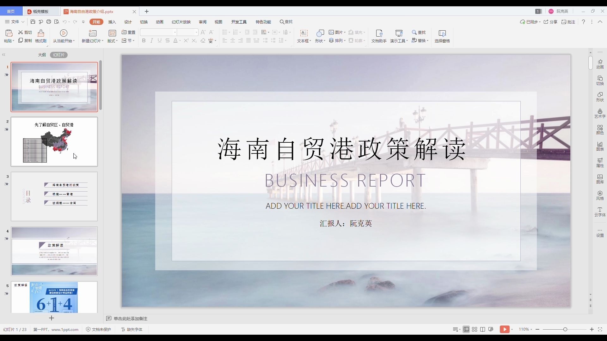Click the Synced (已同步) status button
The width and height of the screenshot is (607, 341).
coord(530,22)
